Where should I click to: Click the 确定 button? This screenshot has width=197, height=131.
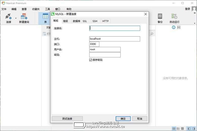pos(123,119)
